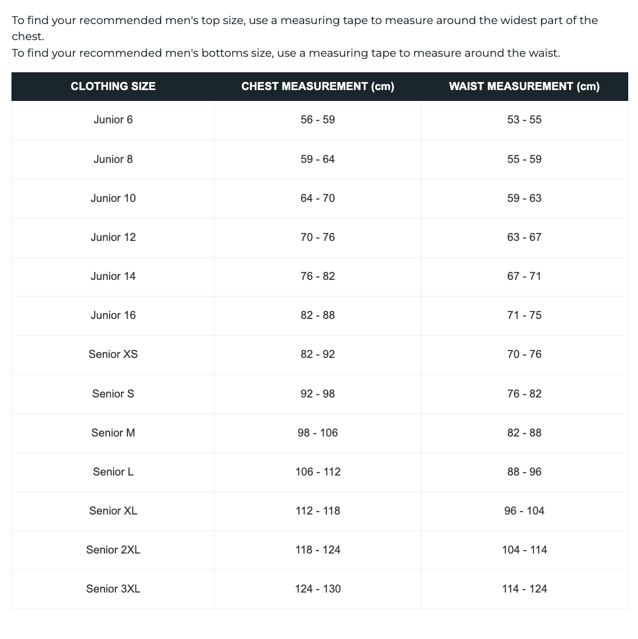Click the Junior 12 row label

pos(113,237)
